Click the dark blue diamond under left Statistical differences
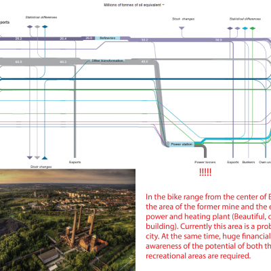The image size is (271, 271). pyautogui.click(x=45, y=26)
